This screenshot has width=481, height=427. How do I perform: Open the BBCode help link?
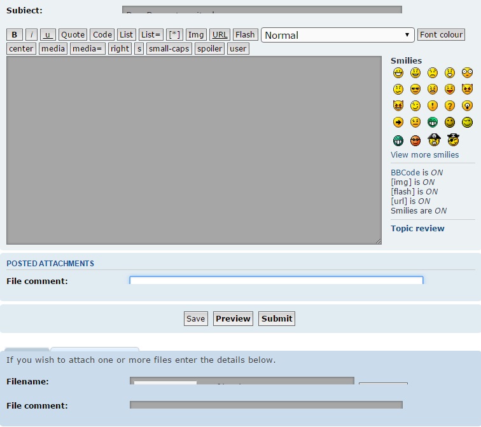pyautogui.click(x=405, y=173)
